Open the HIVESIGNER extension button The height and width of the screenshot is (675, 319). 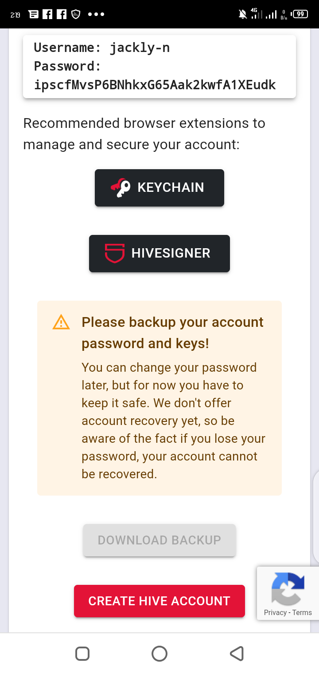tap(159, 254)
